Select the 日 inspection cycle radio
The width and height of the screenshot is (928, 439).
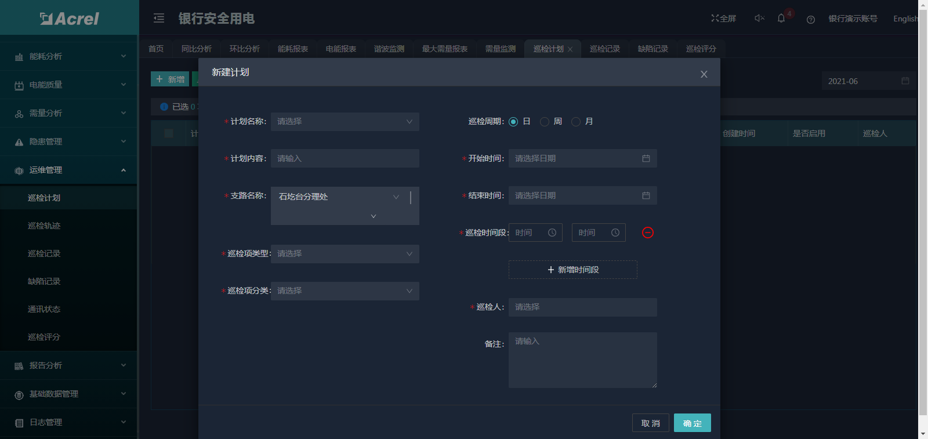point(513,122)
